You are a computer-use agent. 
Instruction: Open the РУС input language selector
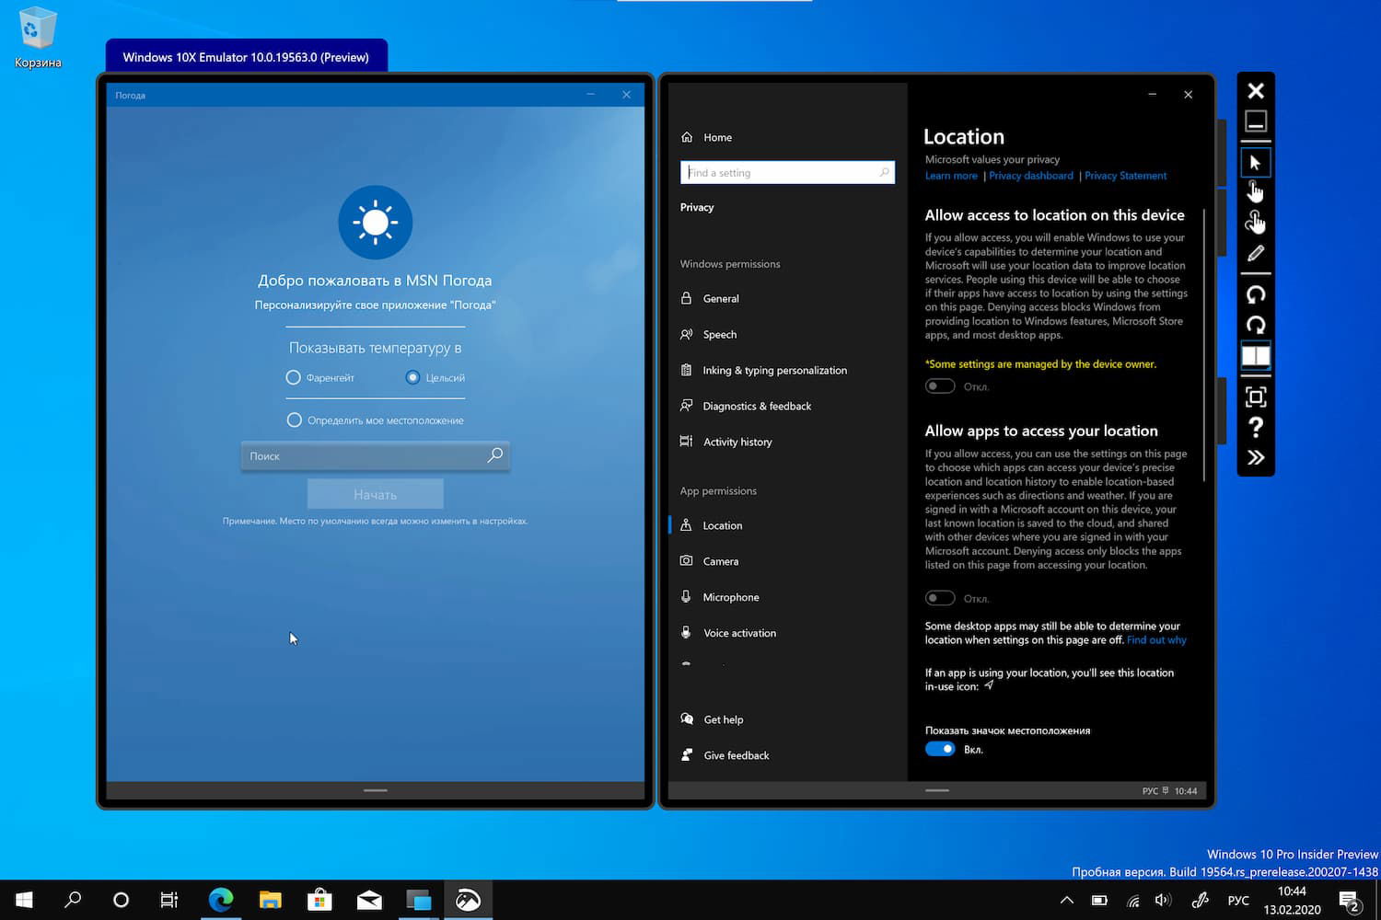pyautogui.click(x=1238, y=900)
